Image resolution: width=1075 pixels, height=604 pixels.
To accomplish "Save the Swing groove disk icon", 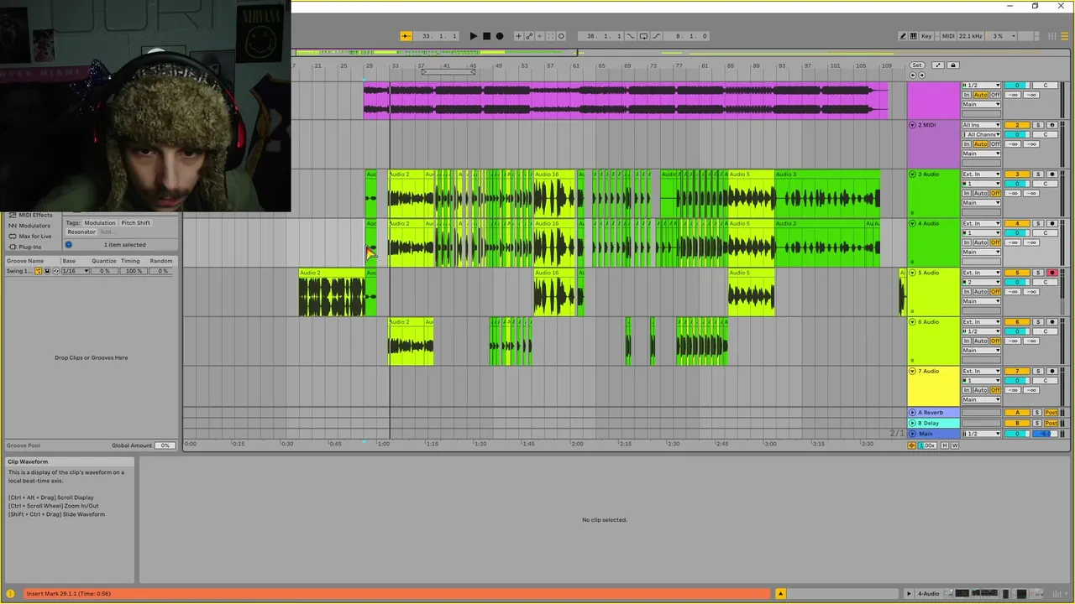I will coord(47,271).
